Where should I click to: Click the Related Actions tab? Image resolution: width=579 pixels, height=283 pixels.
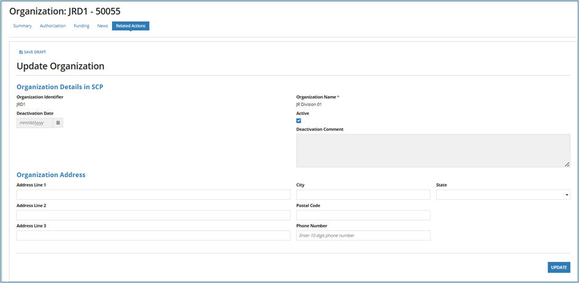point(131,26)
